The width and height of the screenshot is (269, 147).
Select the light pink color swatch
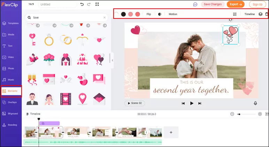pyautogui.click(x=131, y=14)
